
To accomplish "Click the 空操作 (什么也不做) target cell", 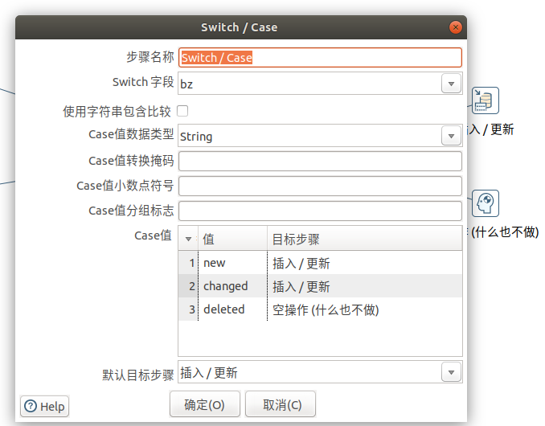I will point(365,309).
